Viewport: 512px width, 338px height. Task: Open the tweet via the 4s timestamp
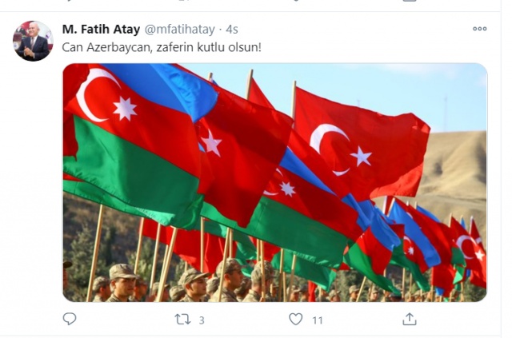(232, 30)
